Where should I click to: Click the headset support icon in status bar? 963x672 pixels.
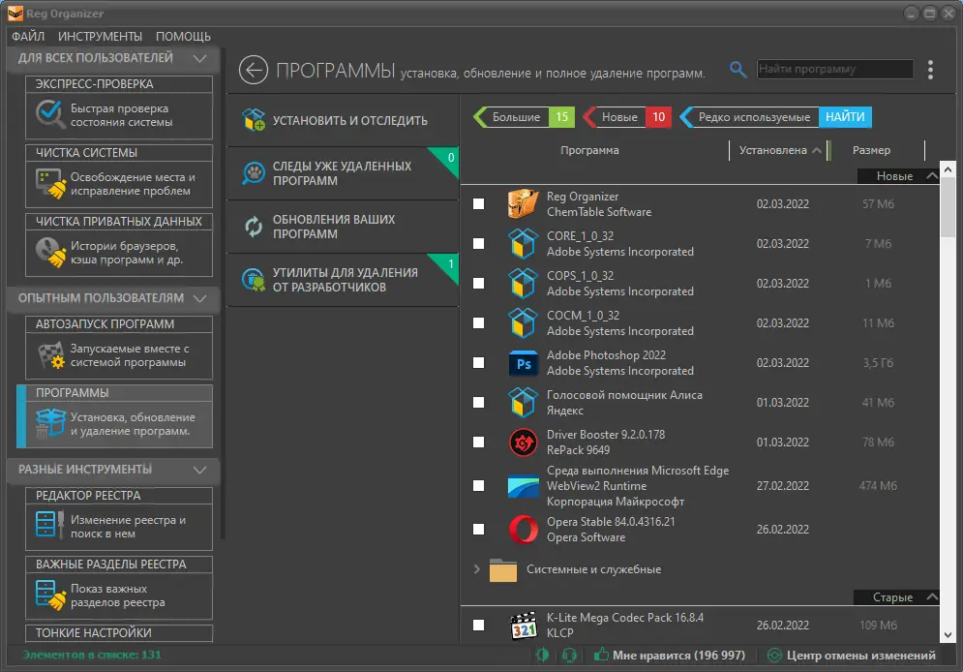pyautogui.click(x=569, y=656)
